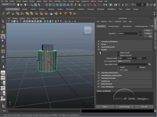
Task: Switch to single perspective view layout
Action: 3,73
